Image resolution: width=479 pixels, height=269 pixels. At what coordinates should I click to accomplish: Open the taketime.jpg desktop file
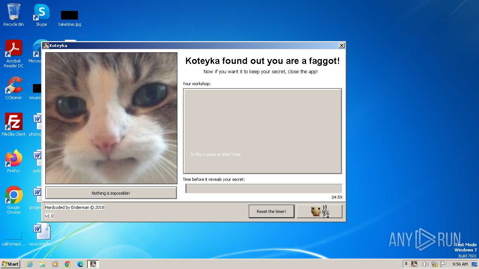[70, 18]
